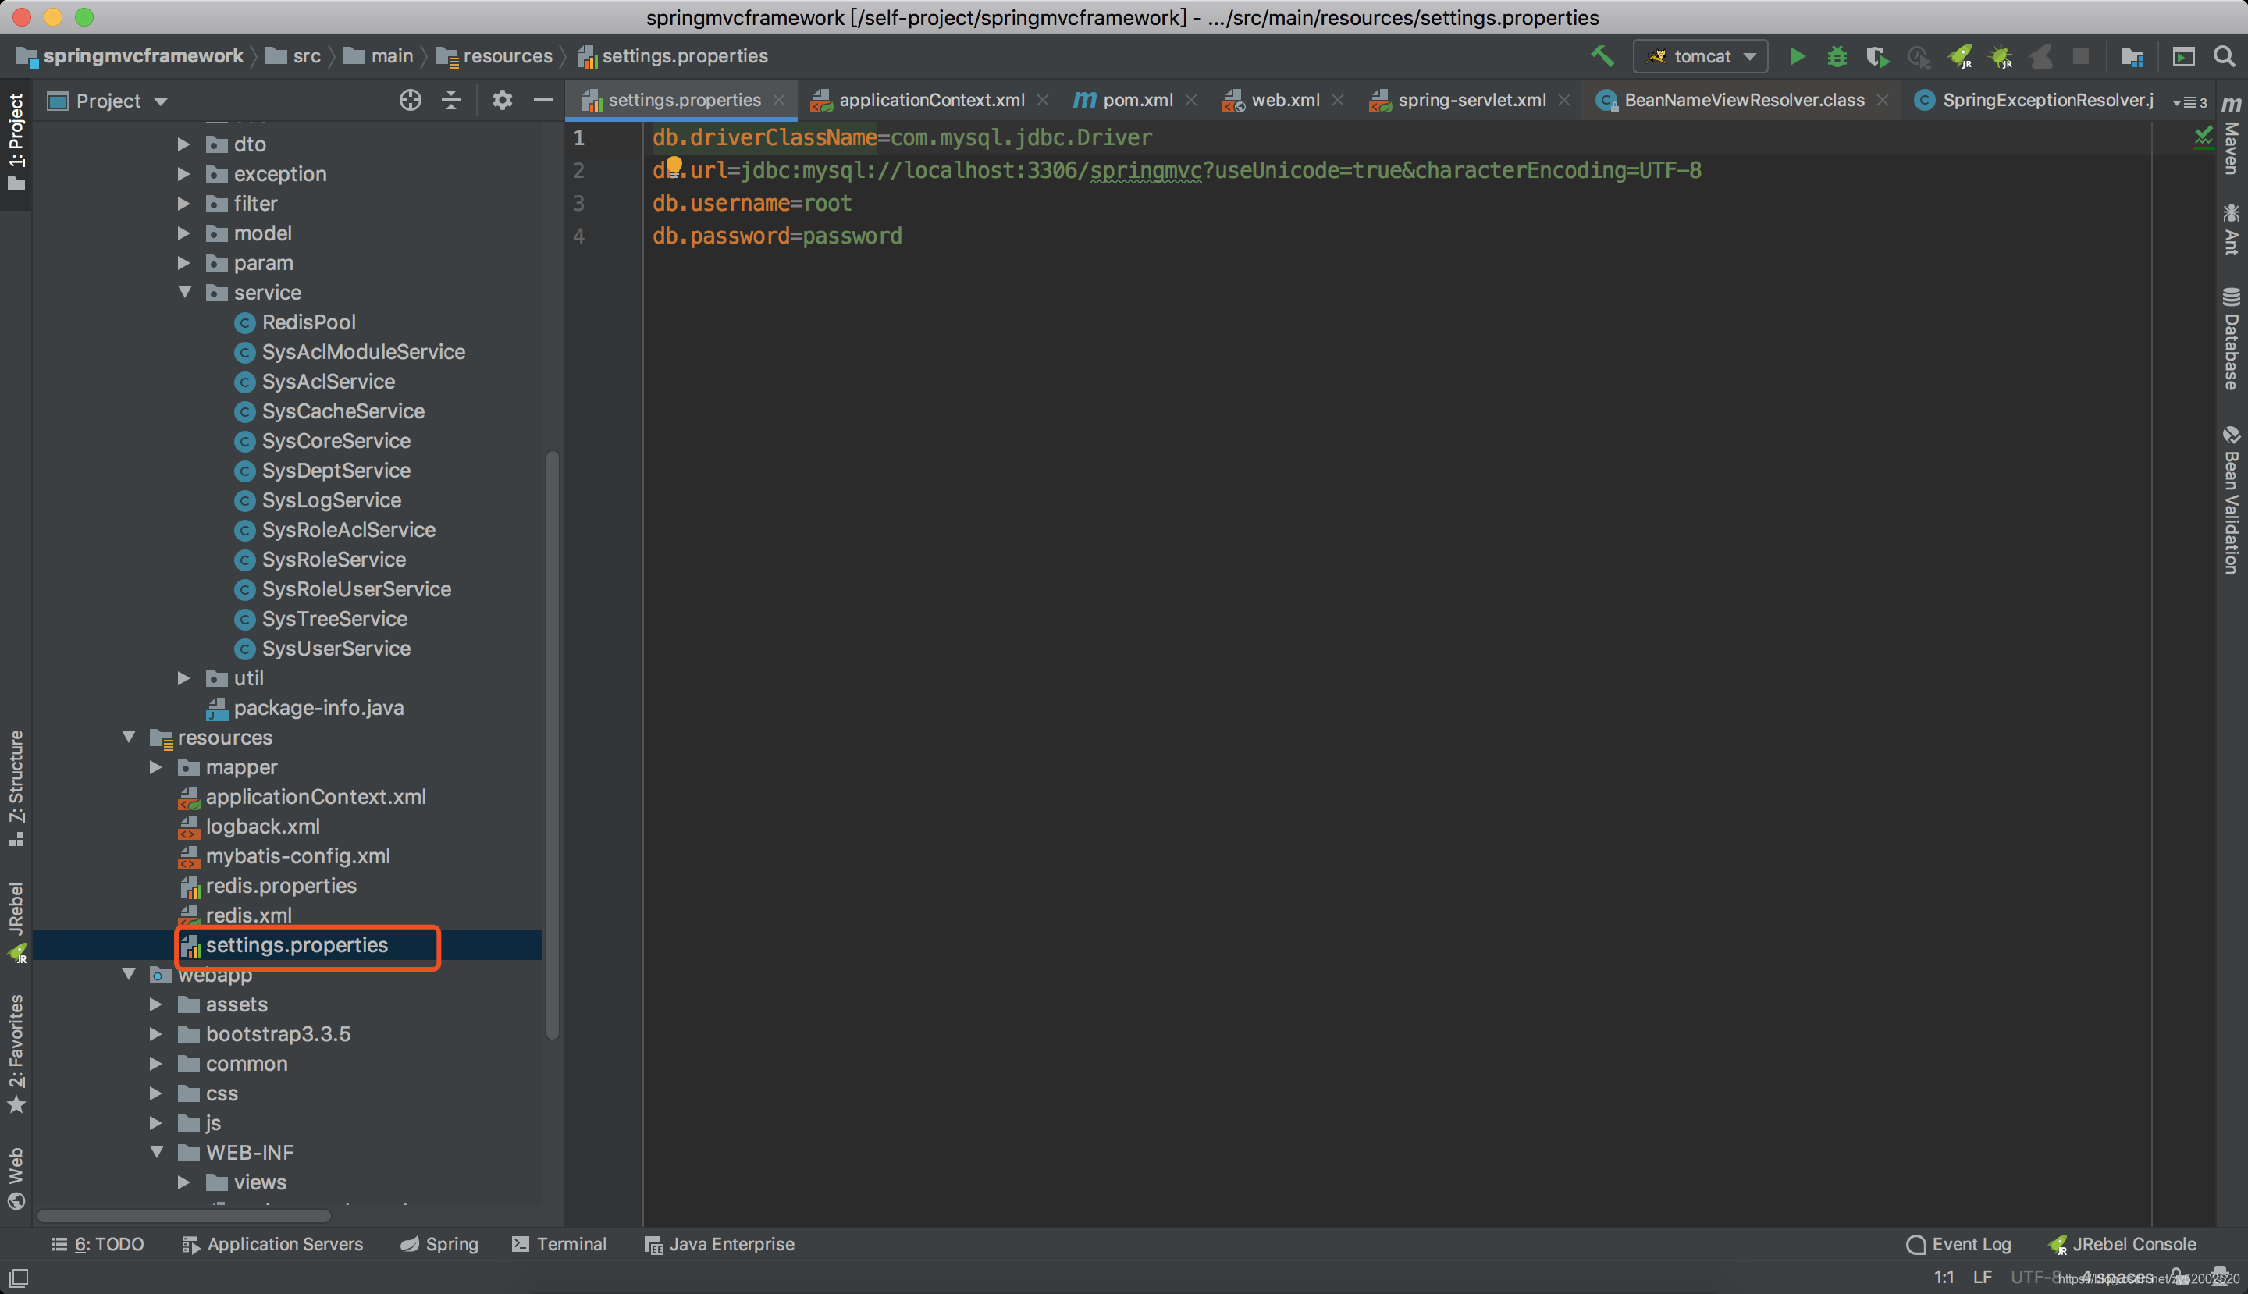Toggle the Structure tool window
2248x1294 pixels.
tap(16, 787)
